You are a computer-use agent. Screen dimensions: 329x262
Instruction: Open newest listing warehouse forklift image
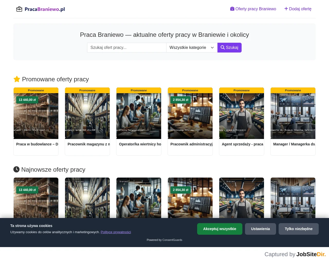click(87, 198)
